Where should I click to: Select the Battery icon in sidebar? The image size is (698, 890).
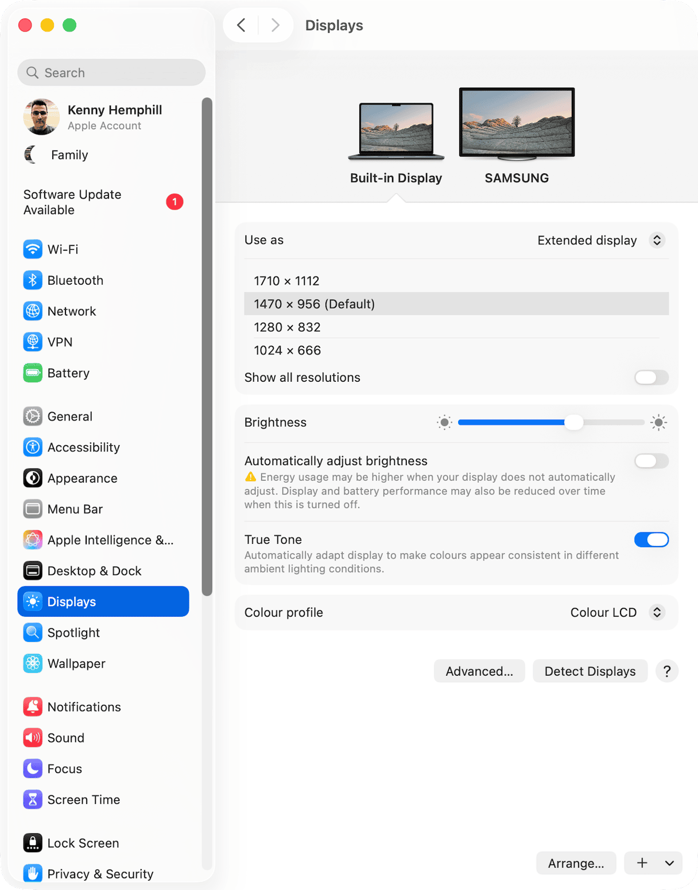coord(33,373)
